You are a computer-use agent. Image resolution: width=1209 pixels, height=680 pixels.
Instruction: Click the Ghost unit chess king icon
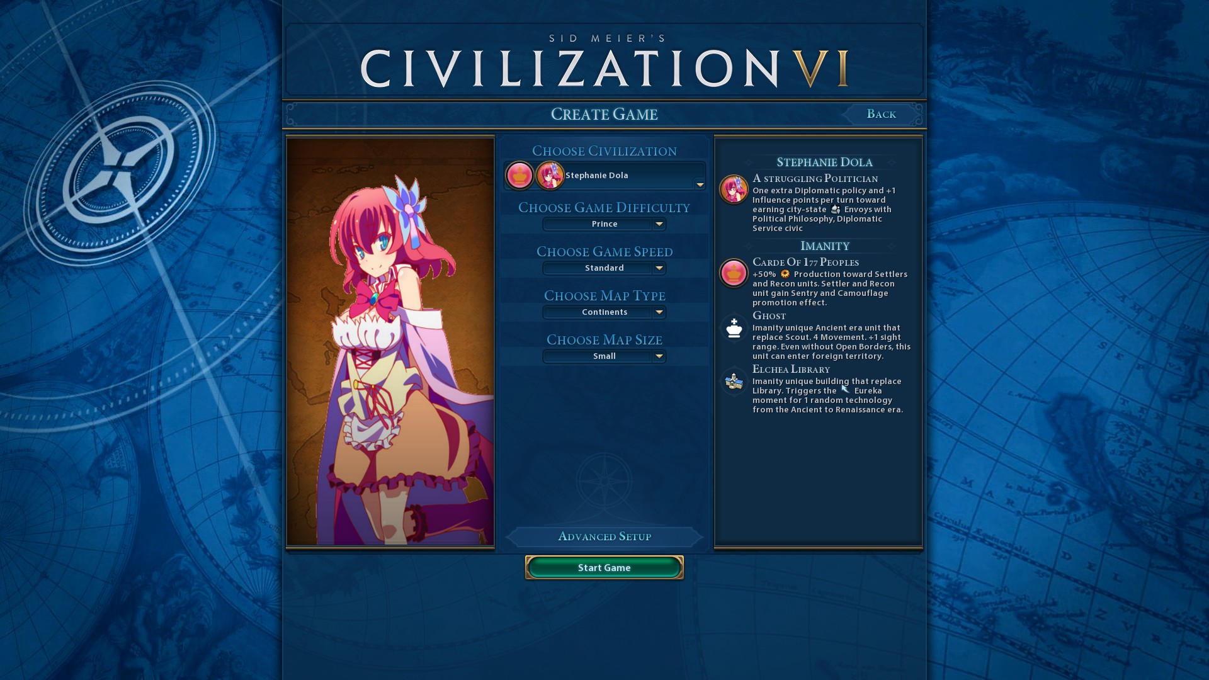pos(734,328)
